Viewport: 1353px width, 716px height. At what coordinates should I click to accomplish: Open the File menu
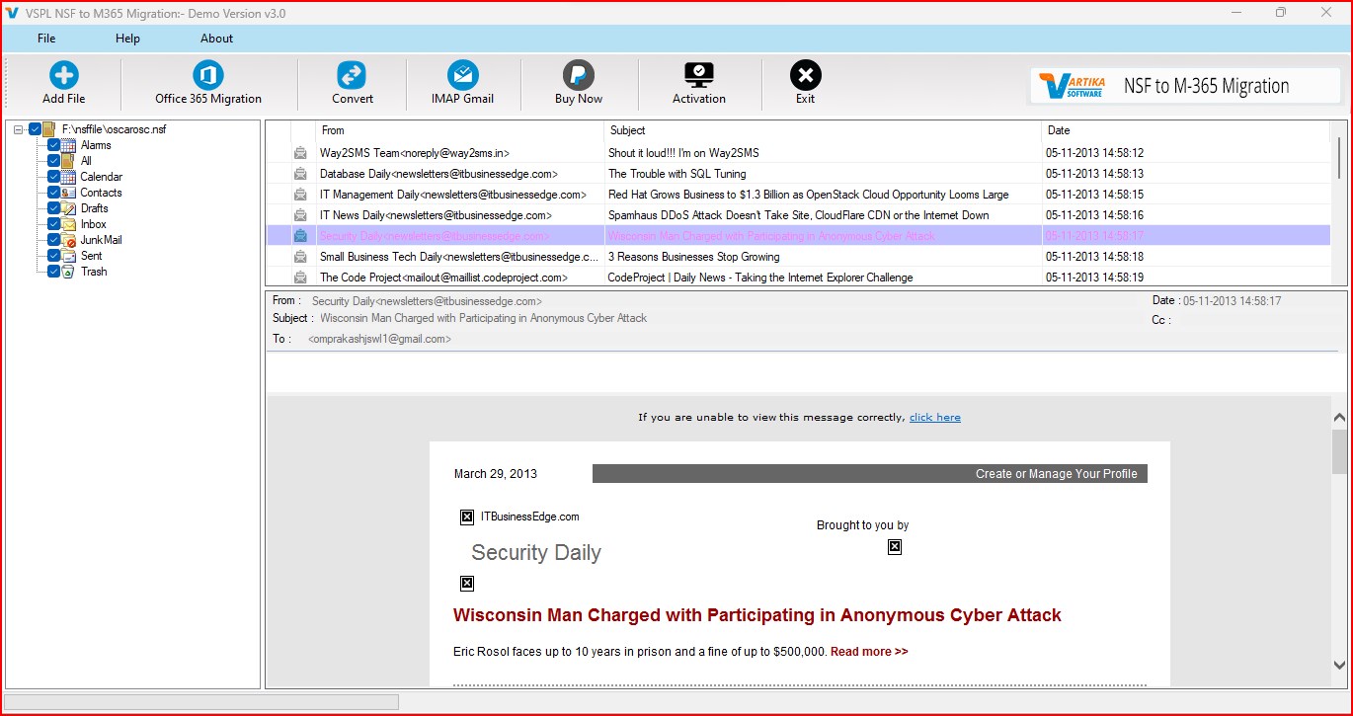pyautogui.click(x=46, y=39)
